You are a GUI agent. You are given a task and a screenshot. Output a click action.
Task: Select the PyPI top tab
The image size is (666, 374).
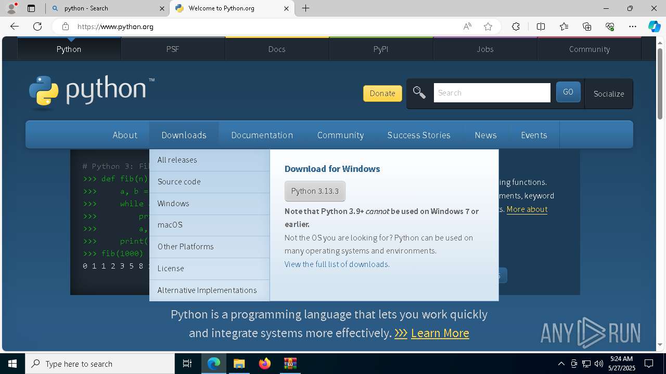(381, 49)
